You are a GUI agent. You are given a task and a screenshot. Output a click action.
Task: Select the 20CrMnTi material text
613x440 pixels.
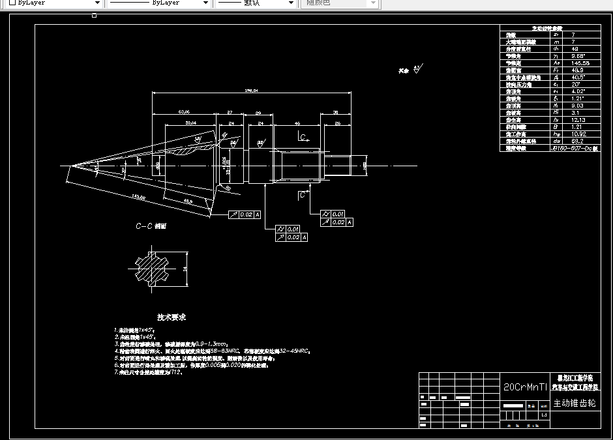pyautogui.click(x=525, y=387)
